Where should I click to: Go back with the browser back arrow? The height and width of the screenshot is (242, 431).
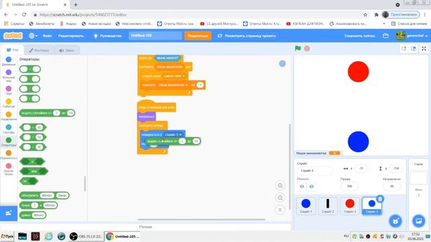[6, 15]
